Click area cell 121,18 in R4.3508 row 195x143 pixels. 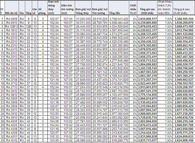tap(54, 68)
